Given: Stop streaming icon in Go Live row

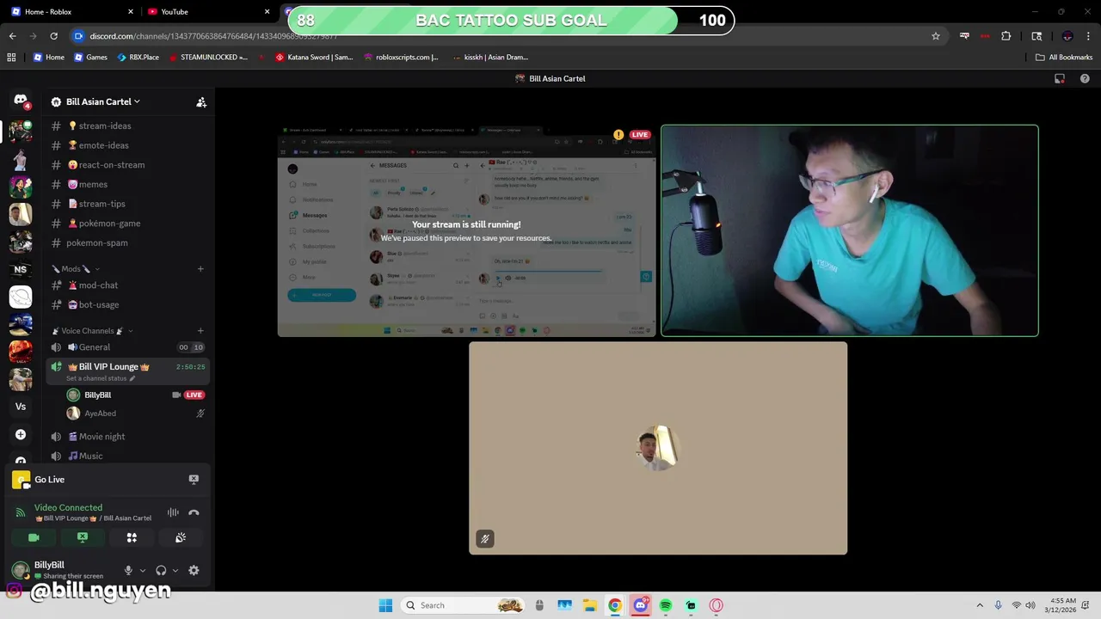Looking at the screenshot, I should coord(194,479).
